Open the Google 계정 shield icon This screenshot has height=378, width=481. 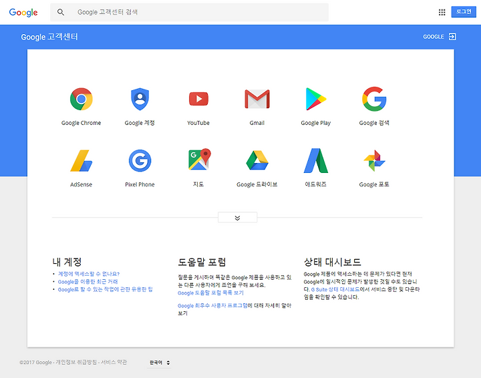[140, 99]
